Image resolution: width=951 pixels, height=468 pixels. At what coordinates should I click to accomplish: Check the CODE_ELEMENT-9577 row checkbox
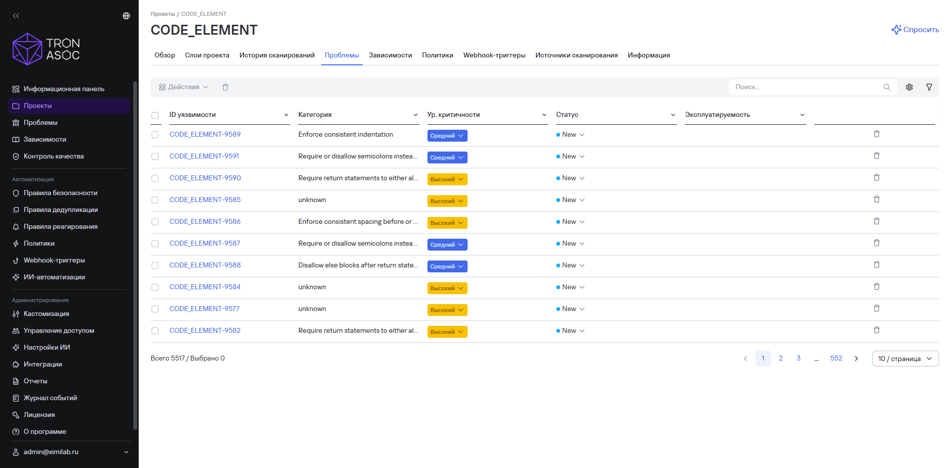[155, 309]
